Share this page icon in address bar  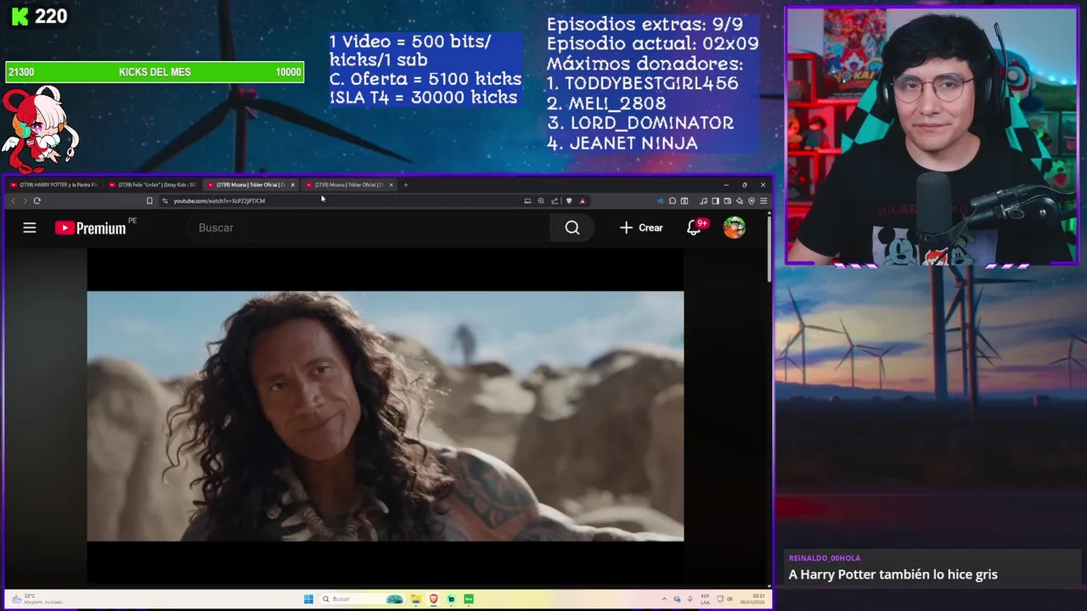pyautogui.click(x=555, y=201)
